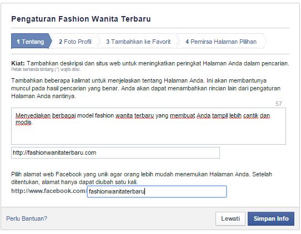
Task: Click the small "Petak bertanda bintang" note
Action: 46,69
